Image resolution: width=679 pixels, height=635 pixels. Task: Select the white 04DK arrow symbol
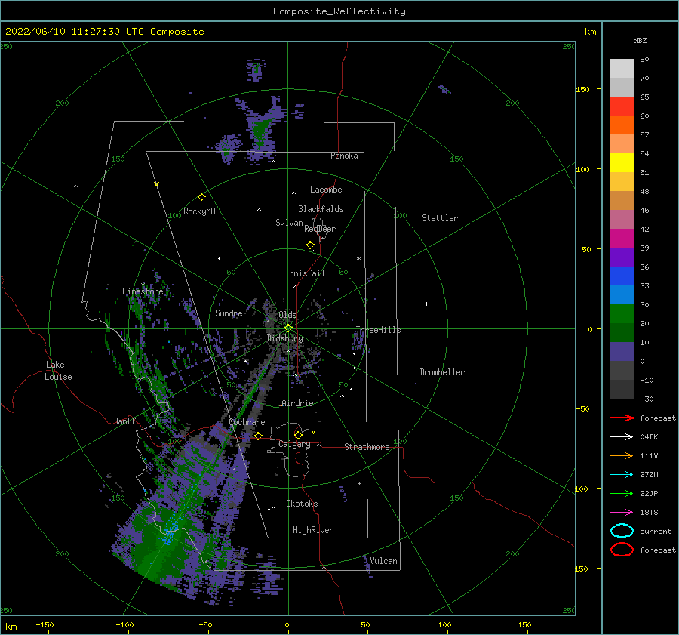pos(622,436)
